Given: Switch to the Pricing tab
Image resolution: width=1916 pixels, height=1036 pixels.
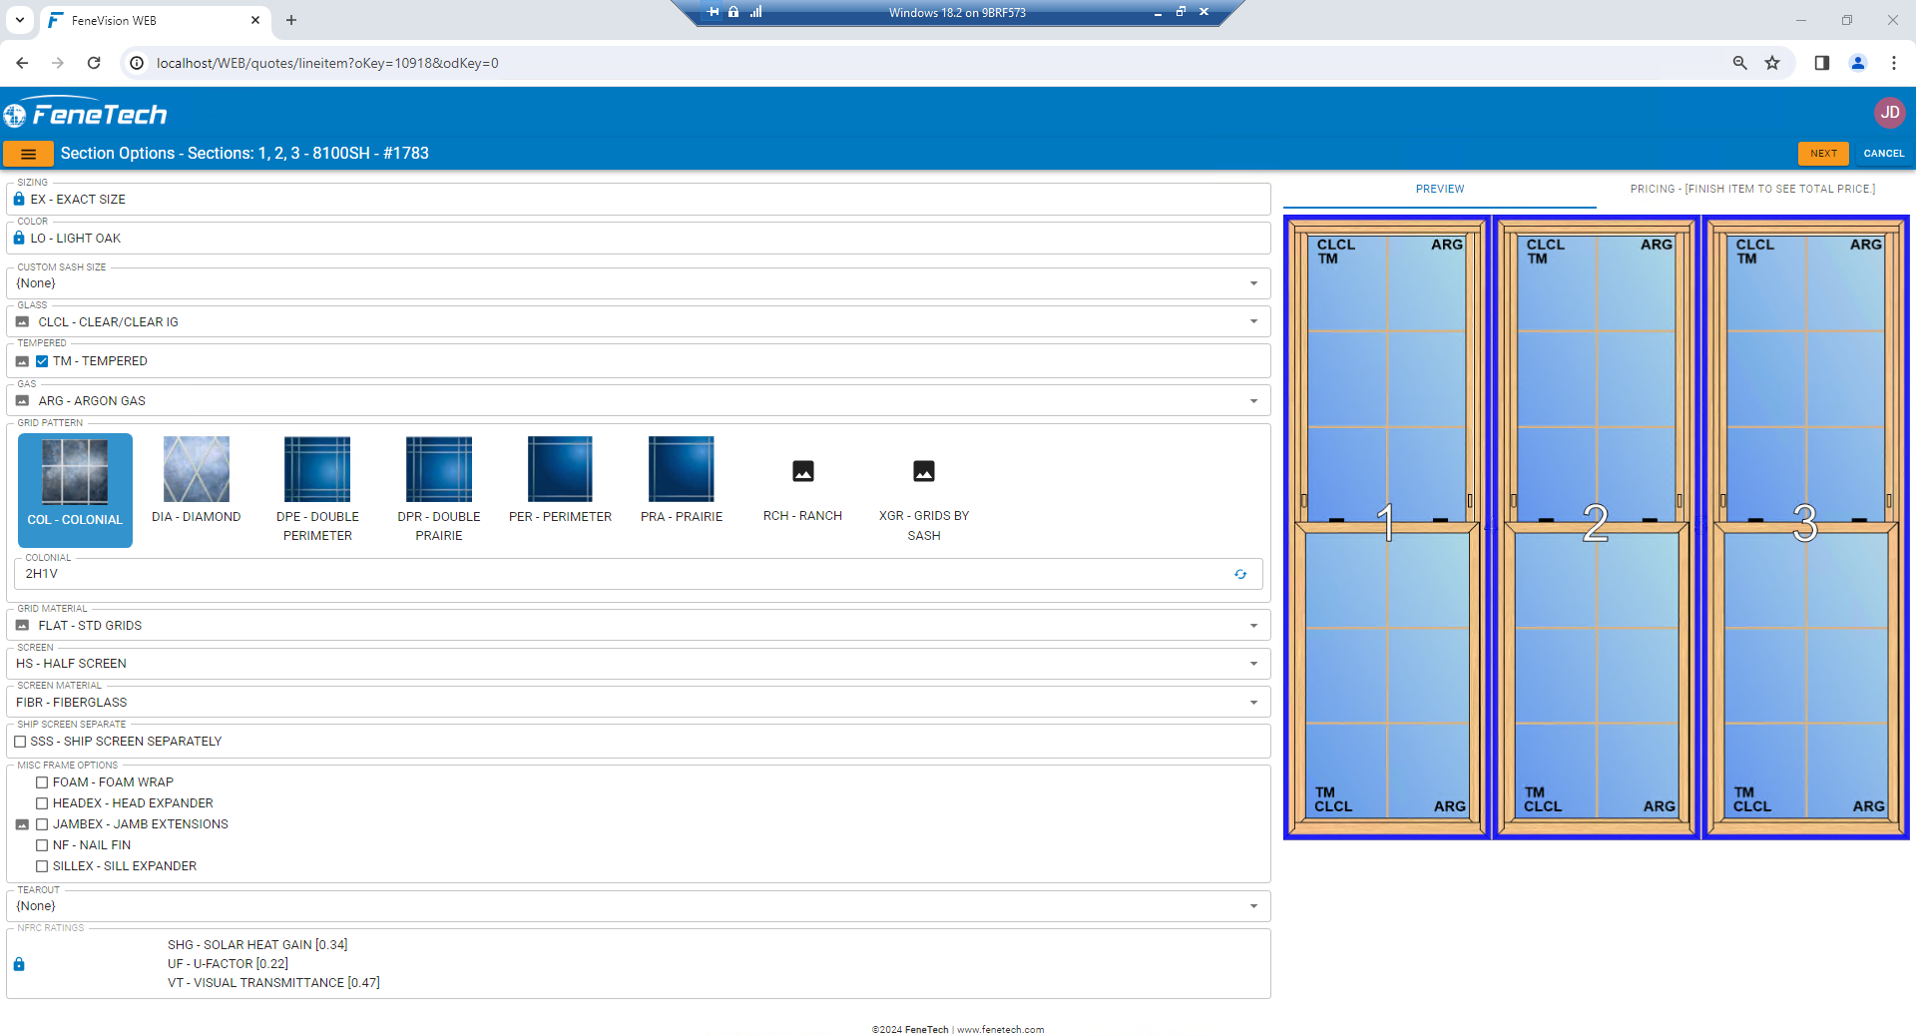Looking at the screenshot, I should coord(1752,189).
